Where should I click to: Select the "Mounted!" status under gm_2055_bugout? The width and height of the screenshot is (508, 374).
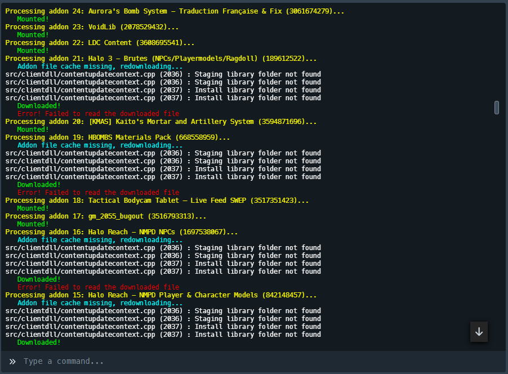[33, 224]
